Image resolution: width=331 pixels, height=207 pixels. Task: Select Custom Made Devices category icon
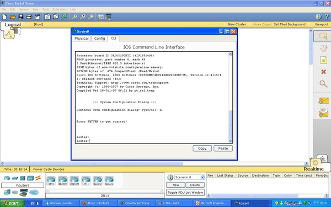[23, 193]
